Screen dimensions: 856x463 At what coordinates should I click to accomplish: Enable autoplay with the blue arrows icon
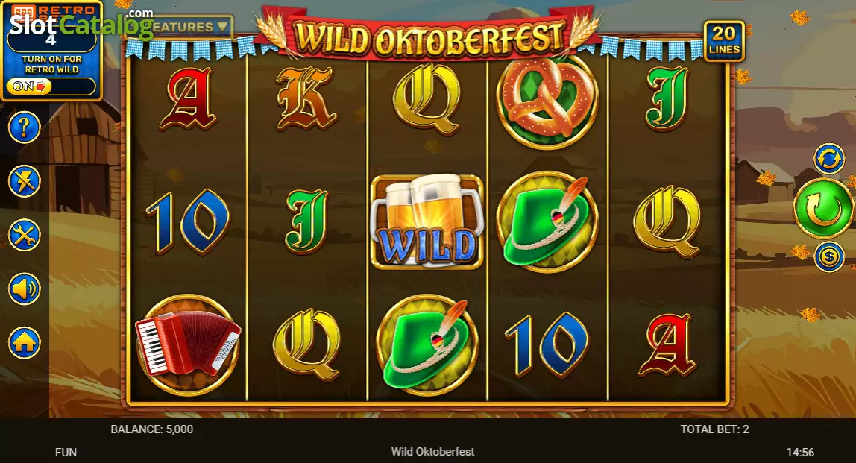tap(828, 159)
